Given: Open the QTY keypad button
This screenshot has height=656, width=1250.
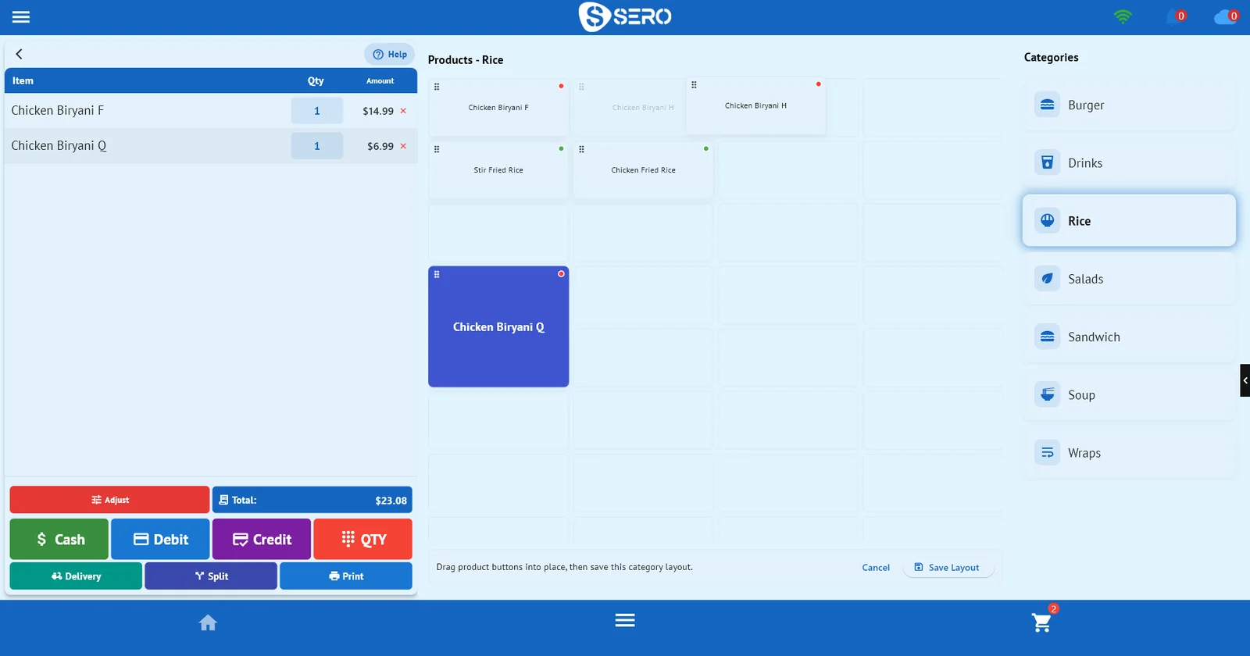Looking at the screenshot, I should pyautogui.click(x=363, y=539).
